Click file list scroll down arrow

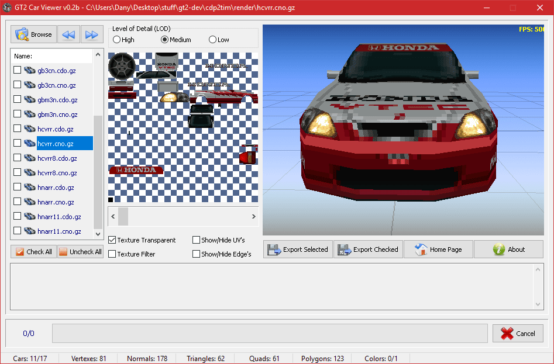pos(98,234)
